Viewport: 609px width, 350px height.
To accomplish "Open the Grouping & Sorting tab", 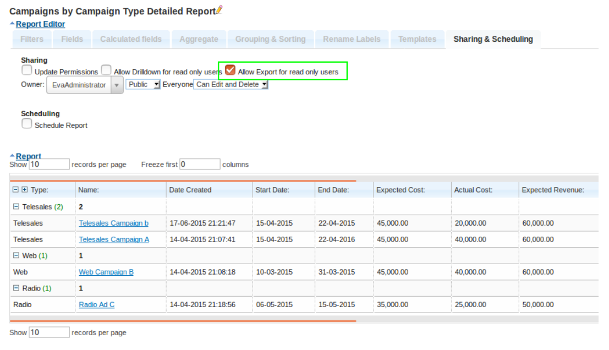I will click(270, 40).
